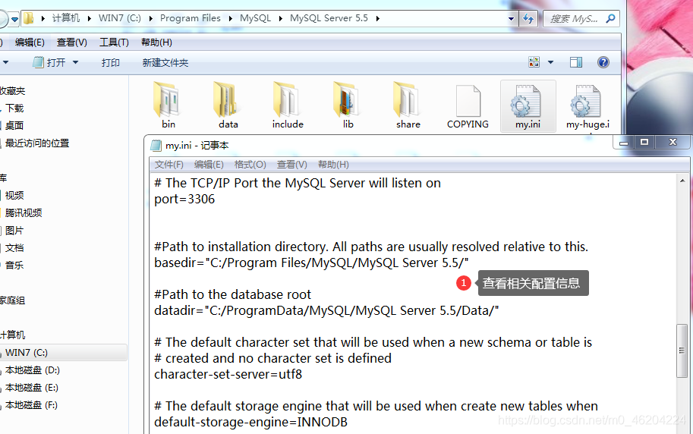Screen dimensions: 693x434
Task: Click MySQL in the breadcrumb path
Action: click(256, 18)
